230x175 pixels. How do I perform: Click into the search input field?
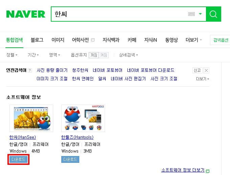(x=119, y=14)
